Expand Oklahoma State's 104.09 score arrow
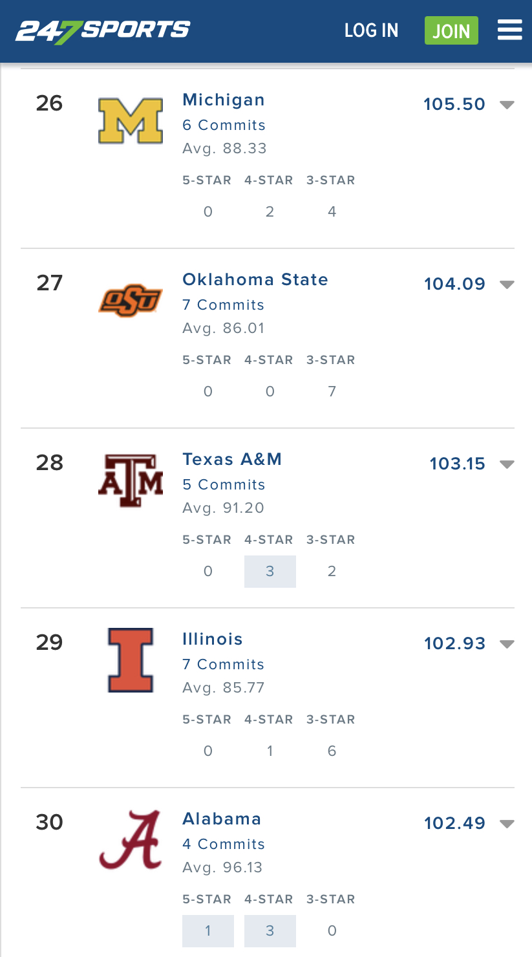 point(507,285)
